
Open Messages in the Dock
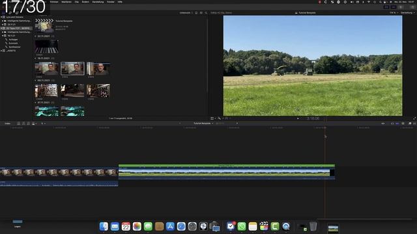pyautogui.click(x=148, y=226)
